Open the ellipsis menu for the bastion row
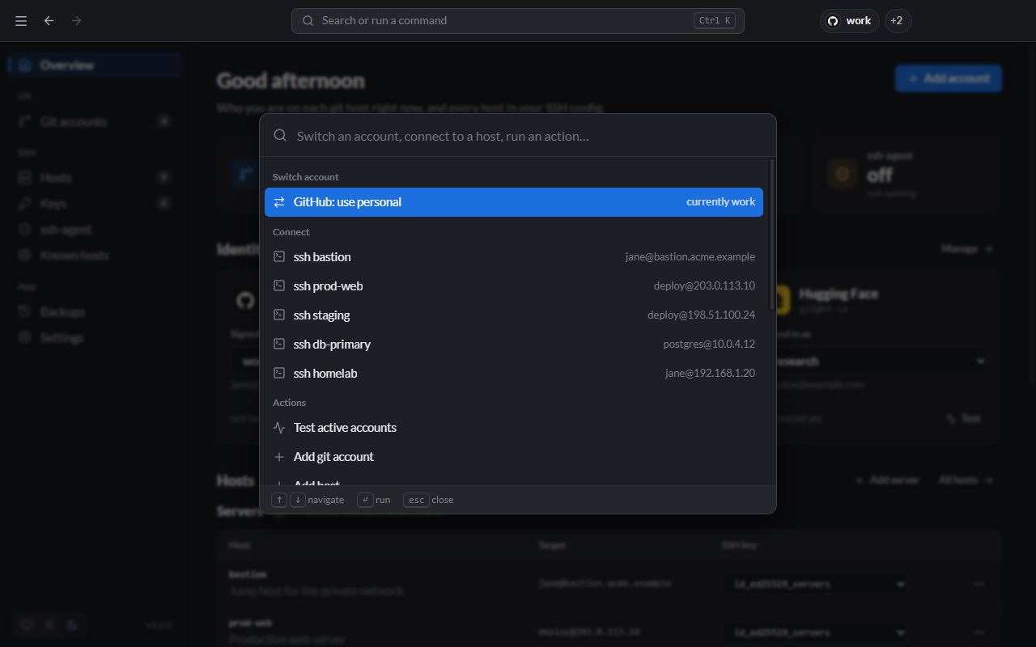This screenshot has width=1036, height=647. click(979, 584)
